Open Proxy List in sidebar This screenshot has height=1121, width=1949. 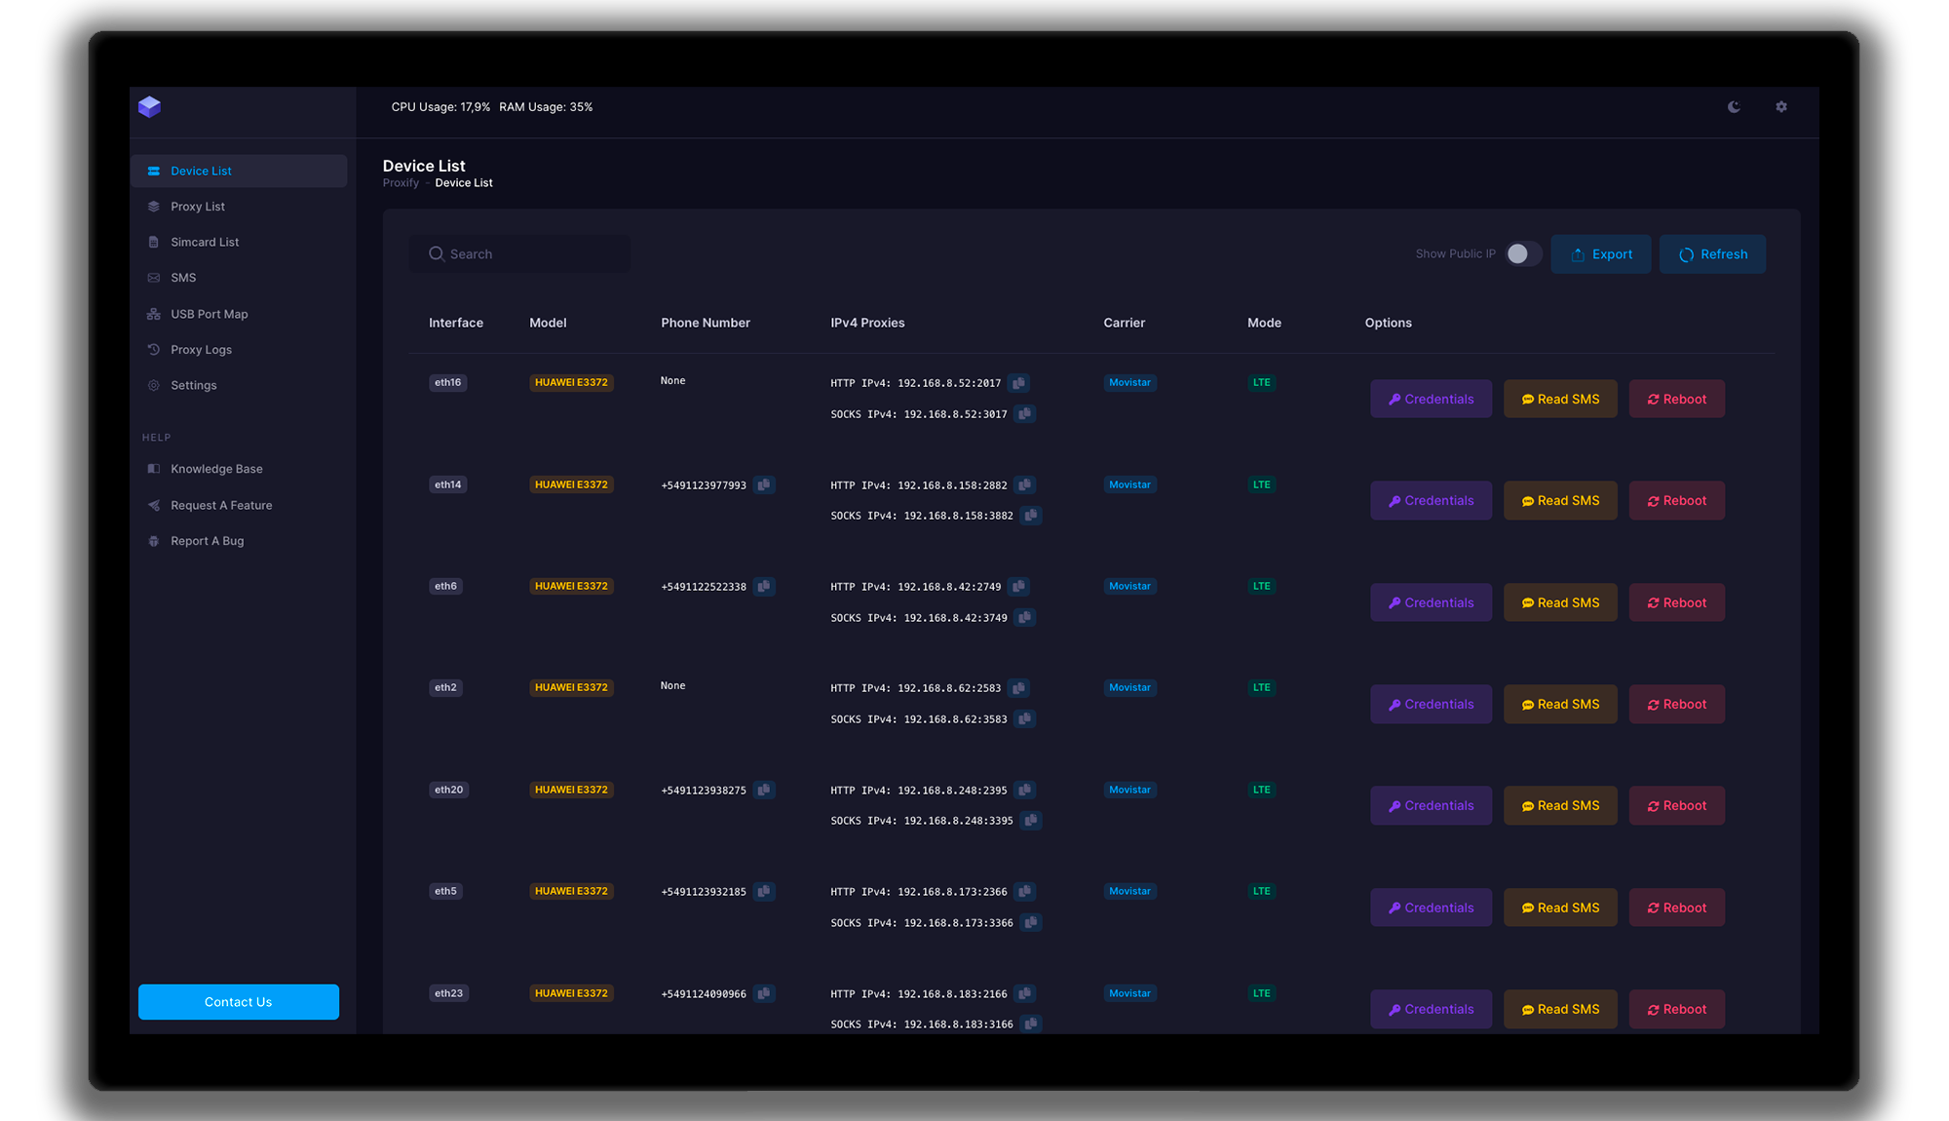click(198, 207)
